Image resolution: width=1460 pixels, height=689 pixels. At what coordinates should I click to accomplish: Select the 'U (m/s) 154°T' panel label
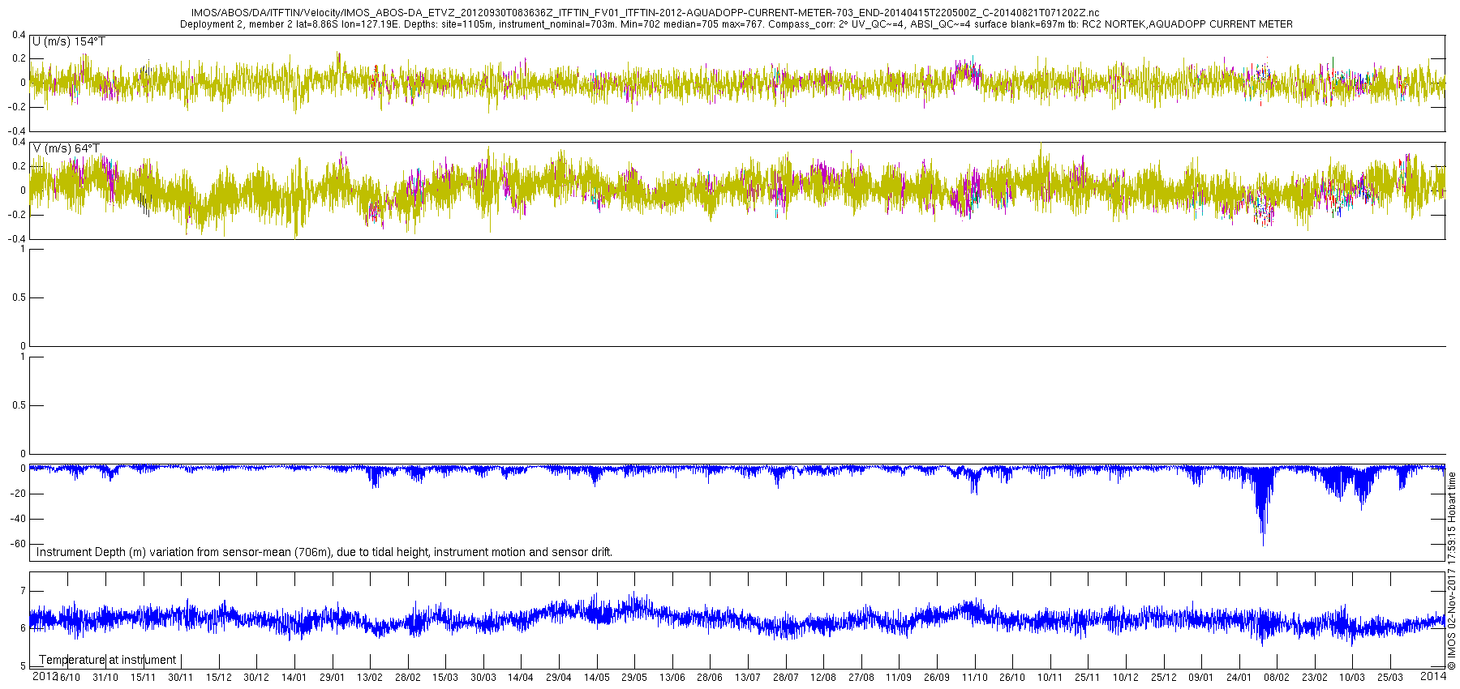tap(69, 41)
